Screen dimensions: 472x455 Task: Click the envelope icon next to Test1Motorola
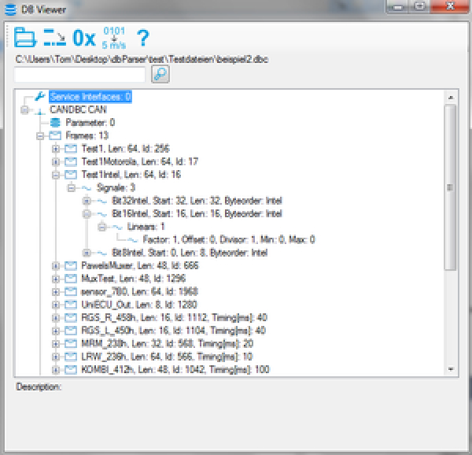[70, 161]
